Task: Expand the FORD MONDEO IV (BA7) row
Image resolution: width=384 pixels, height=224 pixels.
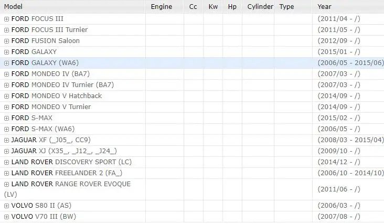Action: point(7,74)
